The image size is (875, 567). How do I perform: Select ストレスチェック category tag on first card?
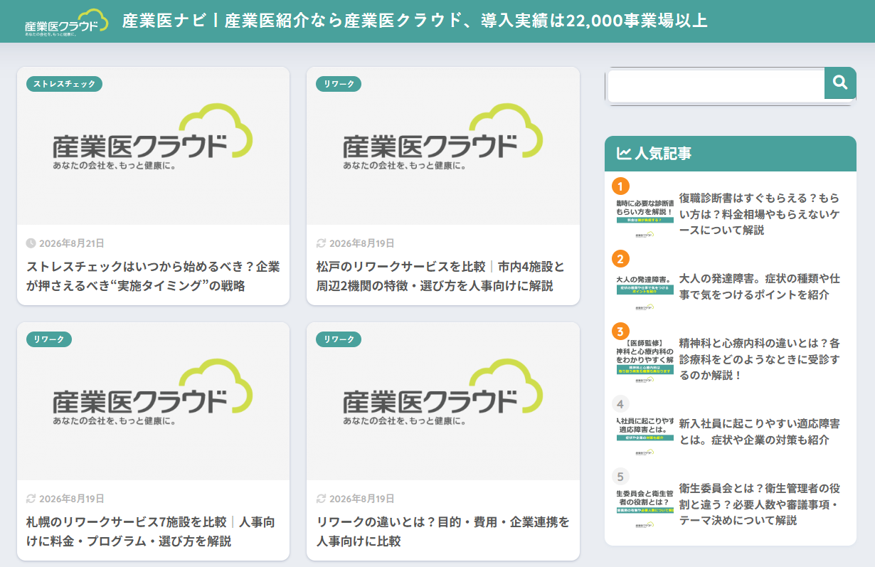pos(65,84)
